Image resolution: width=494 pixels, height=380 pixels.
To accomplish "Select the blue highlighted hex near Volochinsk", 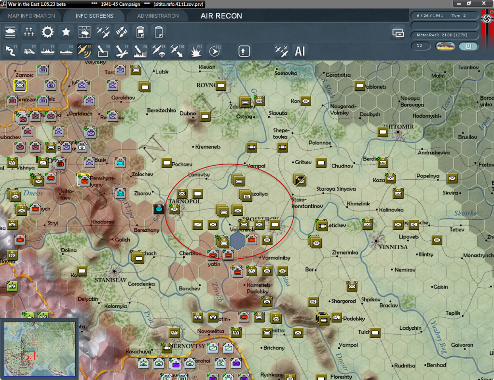I will [x=237, y=240].
